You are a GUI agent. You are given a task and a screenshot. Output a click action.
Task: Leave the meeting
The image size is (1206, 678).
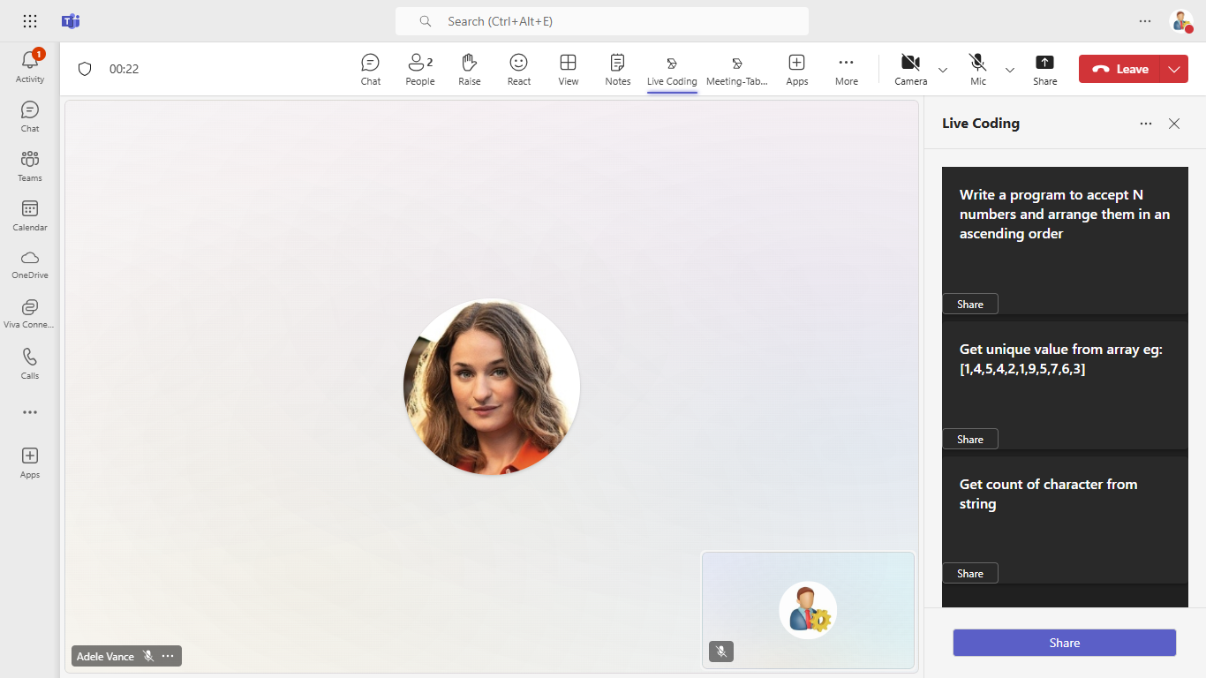click(1120, 69)
